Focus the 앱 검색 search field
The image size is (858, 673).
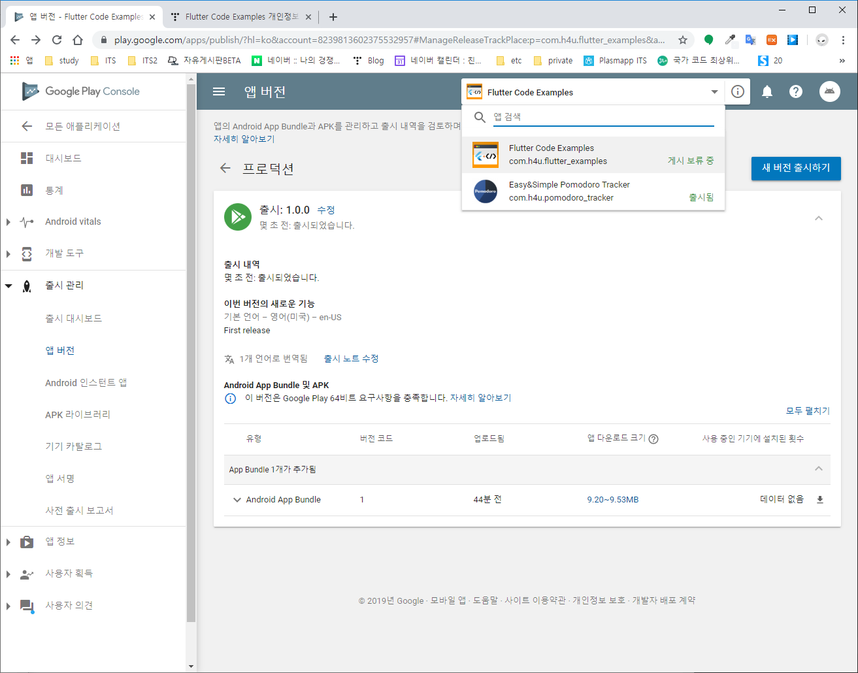(x=603, y=117)
